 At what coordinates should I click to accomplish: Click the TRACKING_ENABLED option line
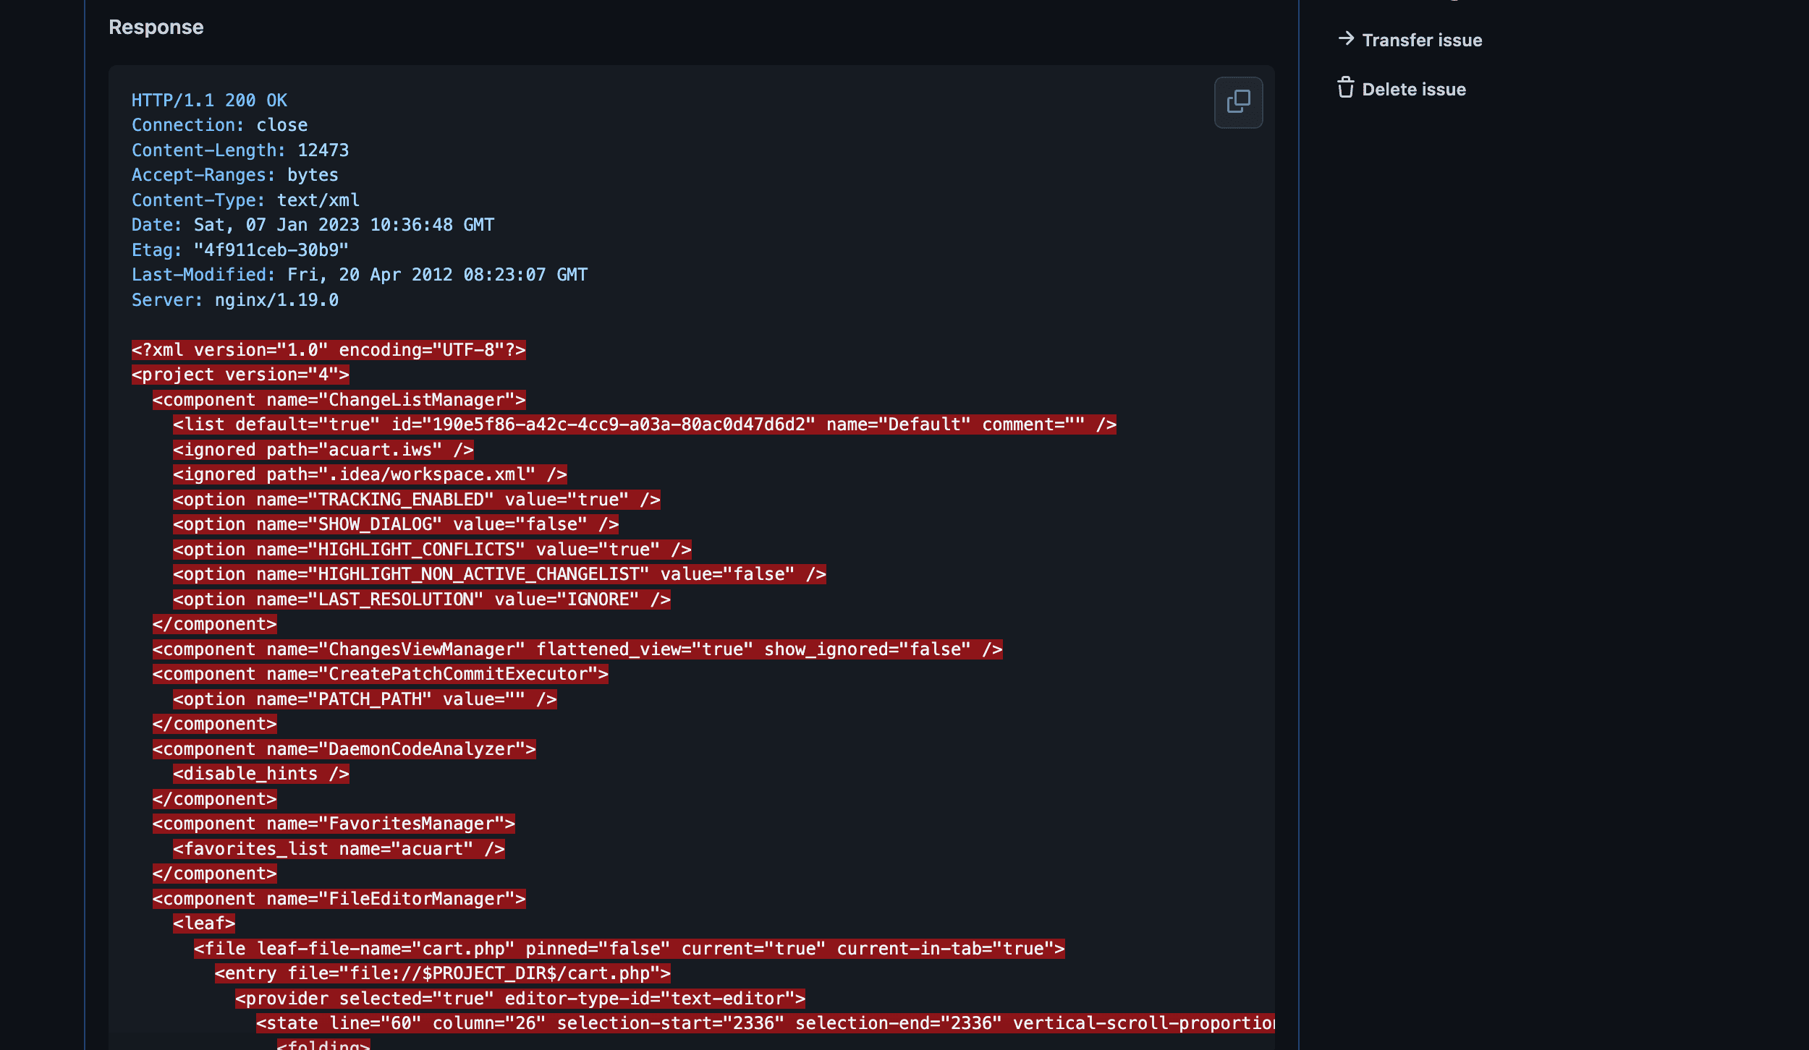[416, 500]
